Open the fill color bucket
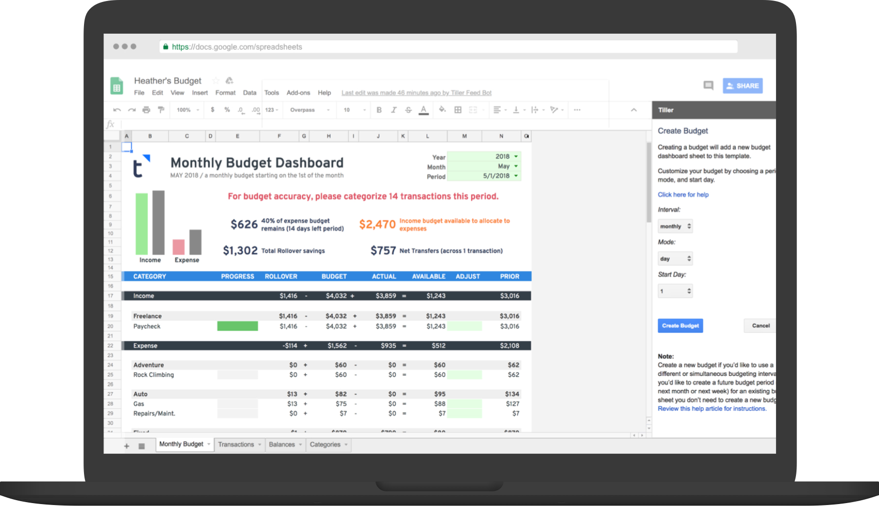The image size is (879, 506). 442,110
